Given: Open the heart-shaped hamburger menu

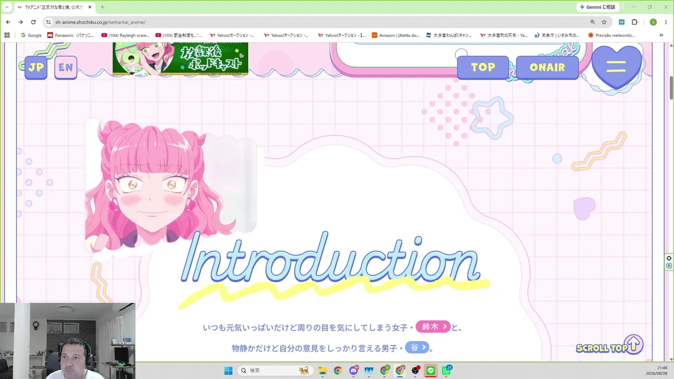Looking at the screenshot, I should coord(617,66).
